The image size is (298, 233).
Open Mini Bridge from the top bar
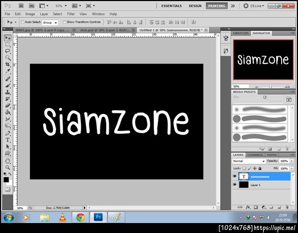click(x=31, y=6)
